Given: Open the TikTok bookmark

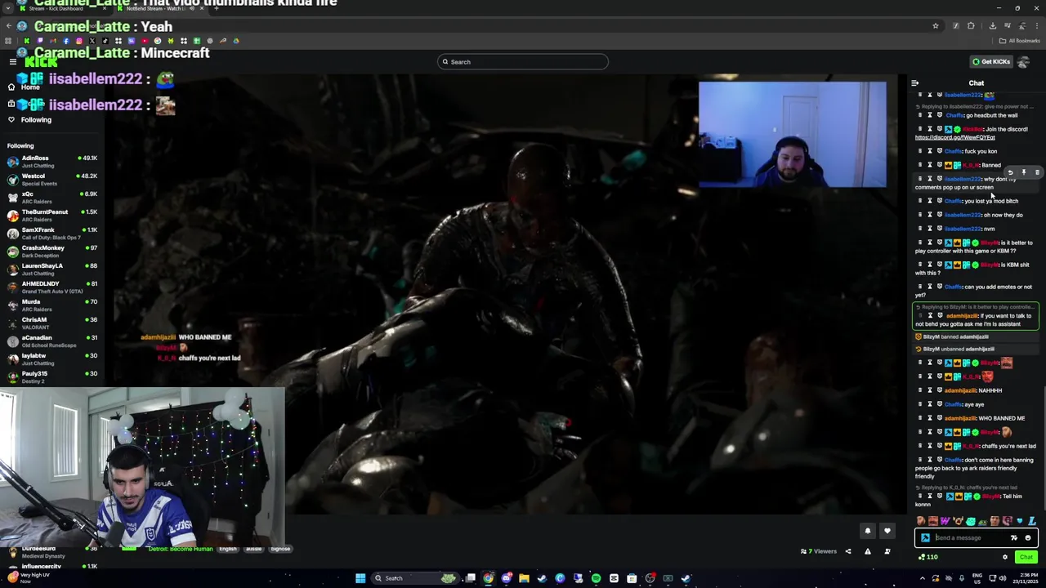Looking at the screenshot, I should point(105,41).
